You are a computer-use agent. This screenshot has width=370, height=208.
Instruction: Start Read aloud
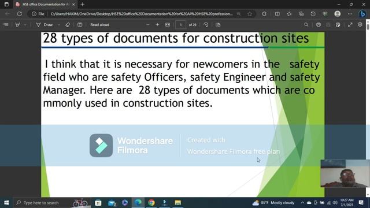coord(99,24)
